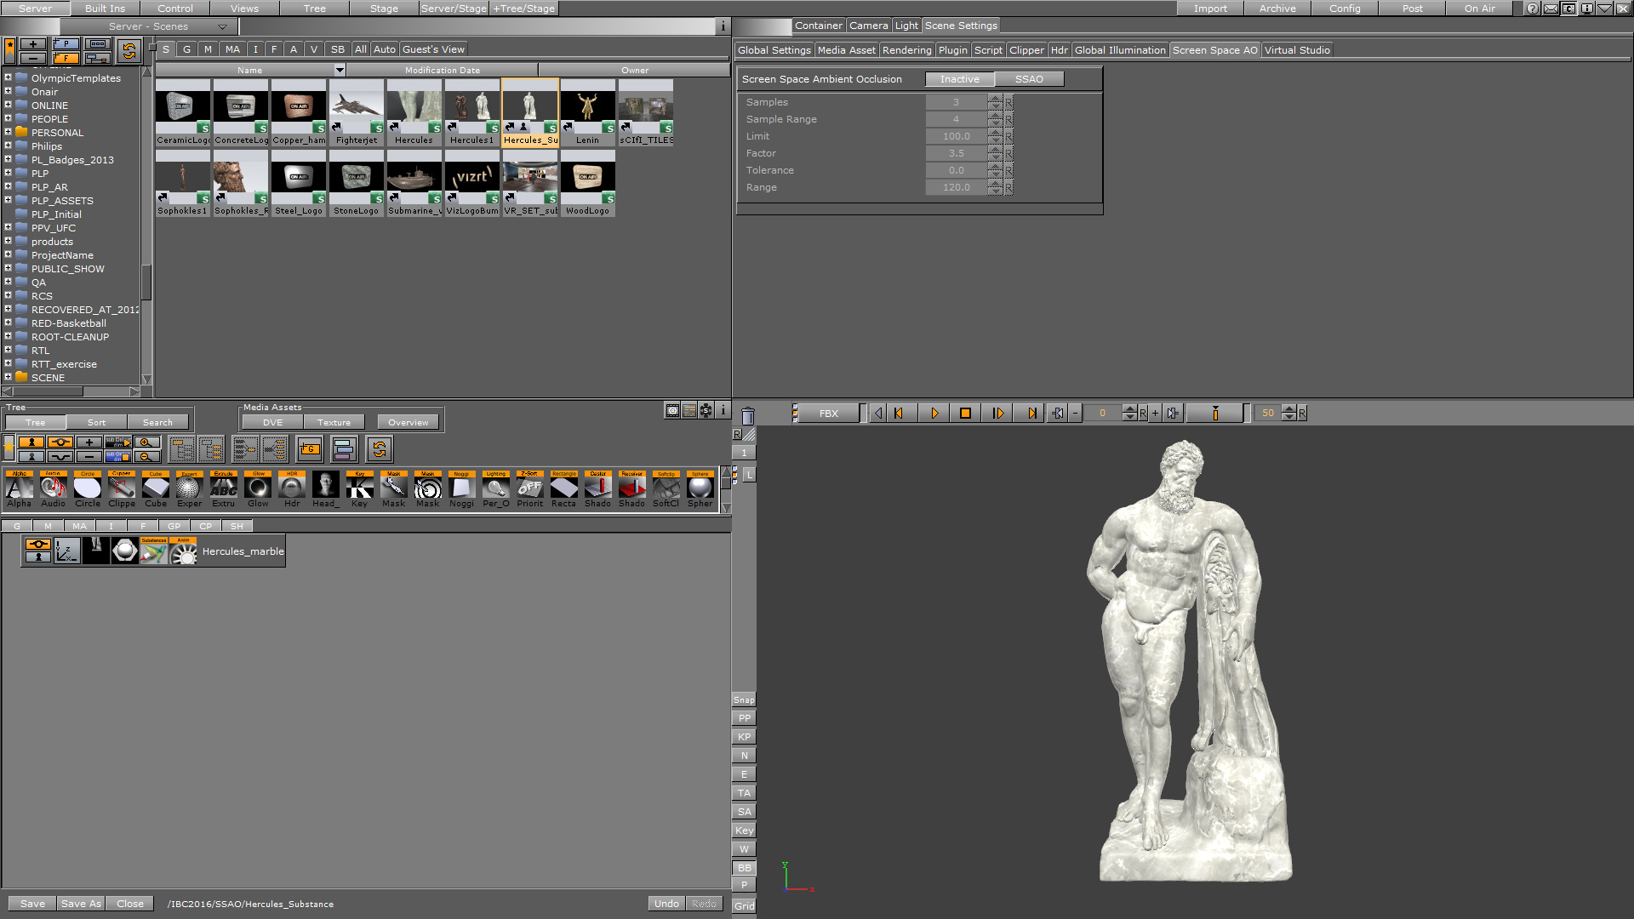This screenshot has width=1634, height=919.
Task: Switch to the Camera tab
Action: click(868, 26)
